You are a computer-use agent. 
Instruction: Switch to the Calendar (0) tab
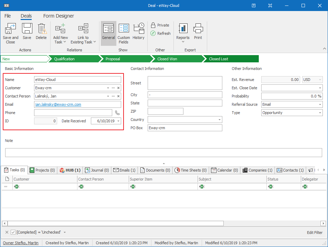coord(224,170)
